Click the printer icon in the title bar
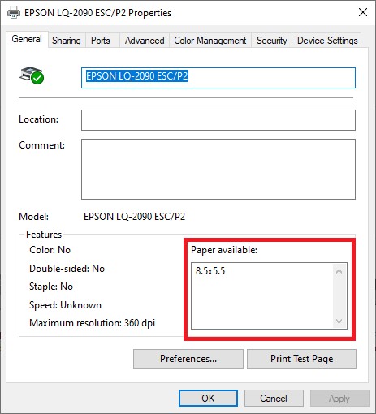Image resolution: width=376 pixels, height=414 pixels. pyautogui.click(x=13, y=12)
